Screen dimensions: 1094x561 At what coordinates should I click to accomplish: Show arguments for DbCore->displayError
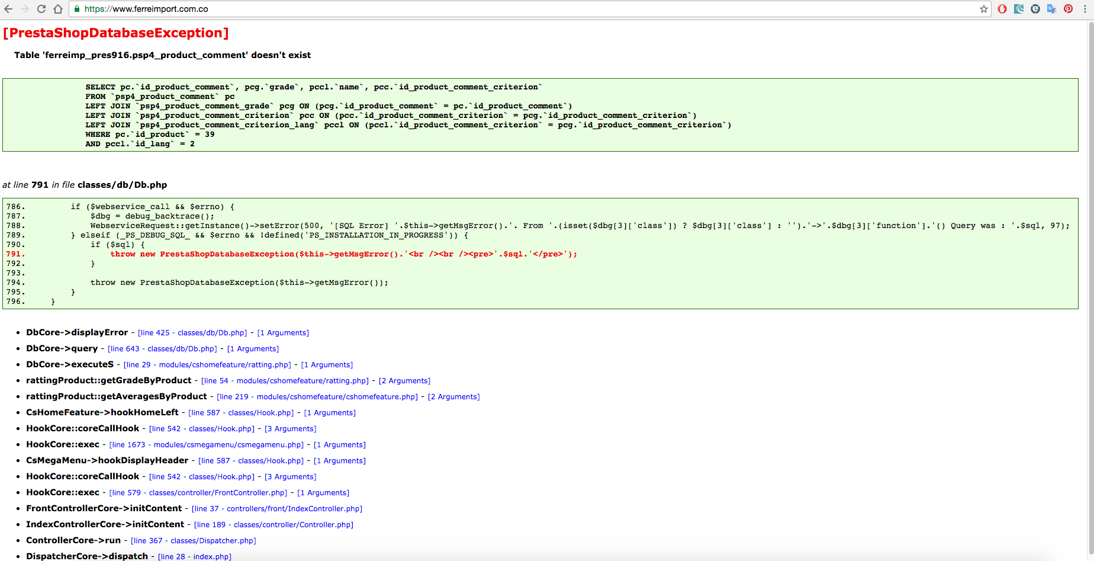click(x=283, y=333)
